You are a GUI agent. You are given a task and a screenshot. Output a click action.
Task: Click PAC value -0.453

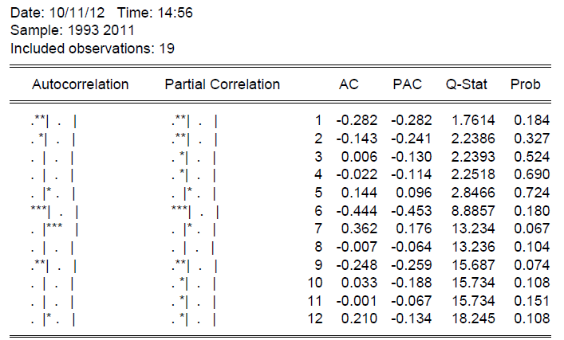[412, 211]
